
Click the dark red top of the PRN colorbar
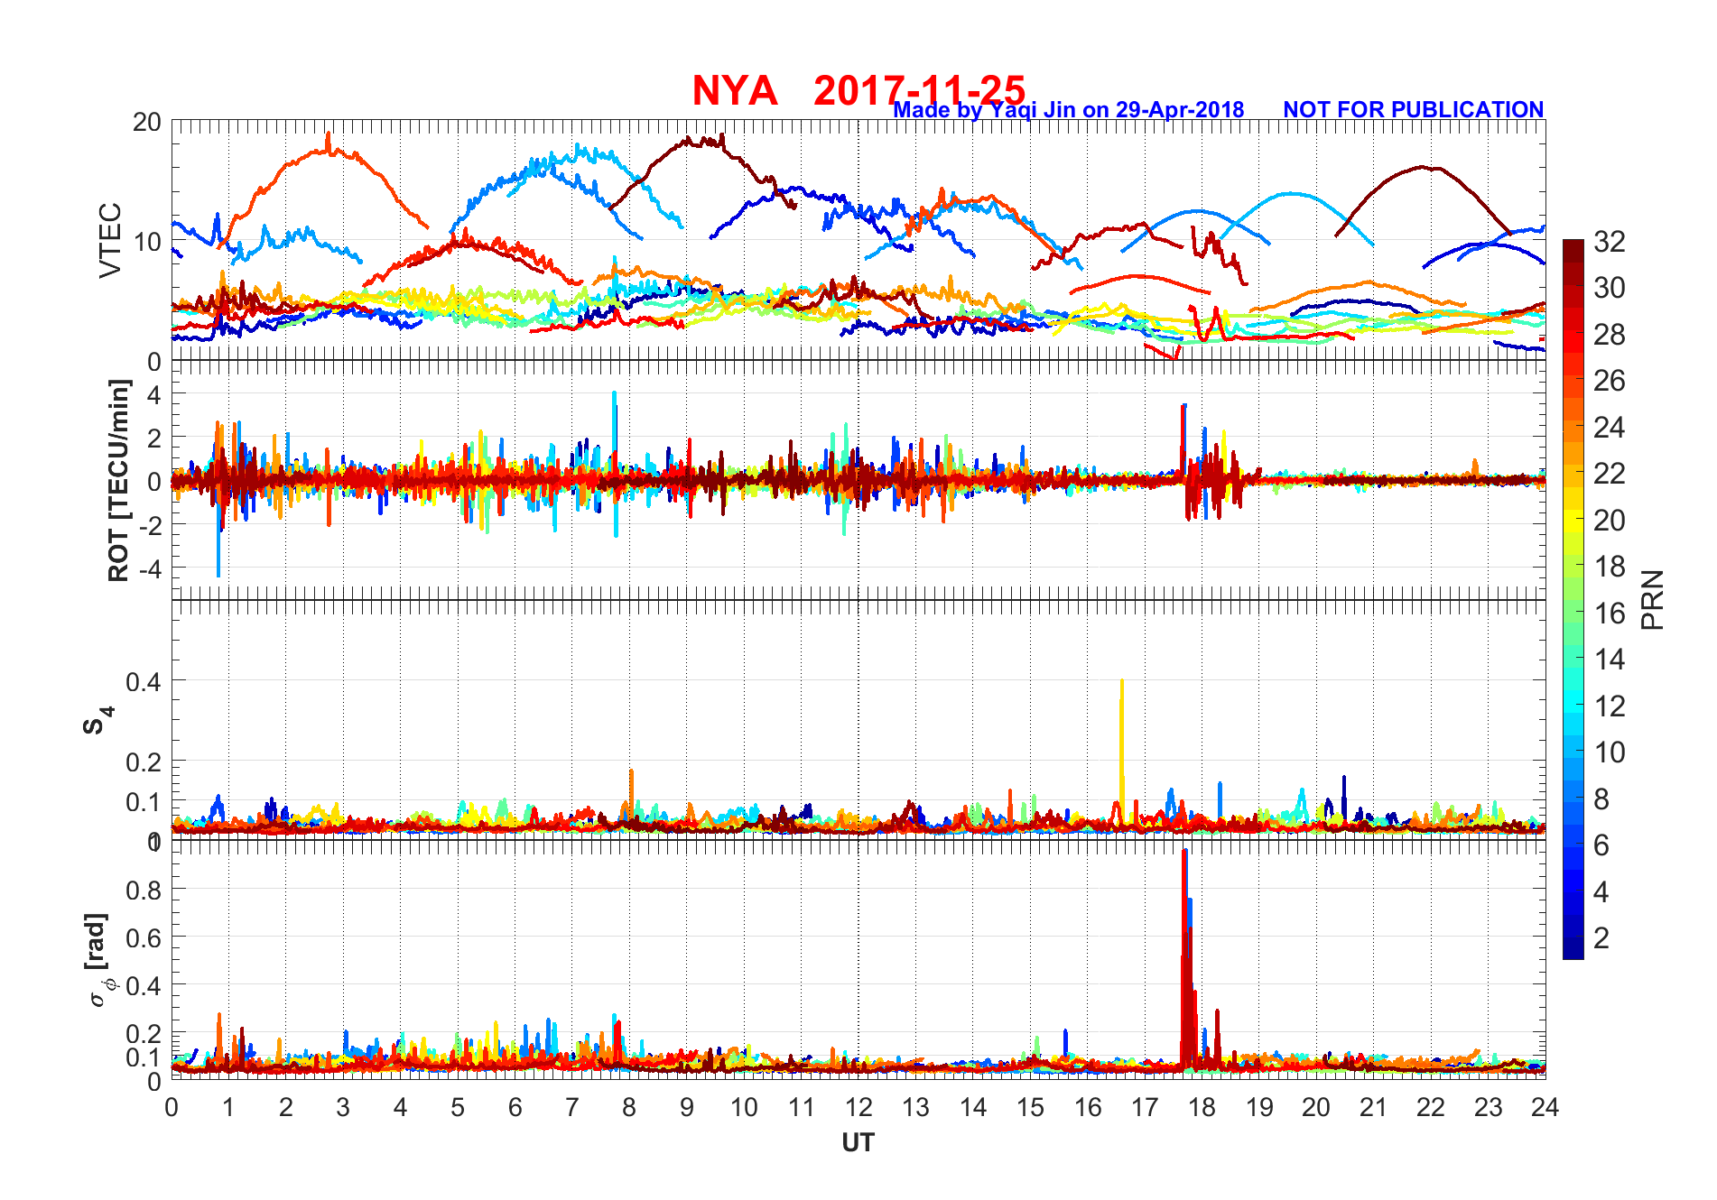tap(1573, 250)
